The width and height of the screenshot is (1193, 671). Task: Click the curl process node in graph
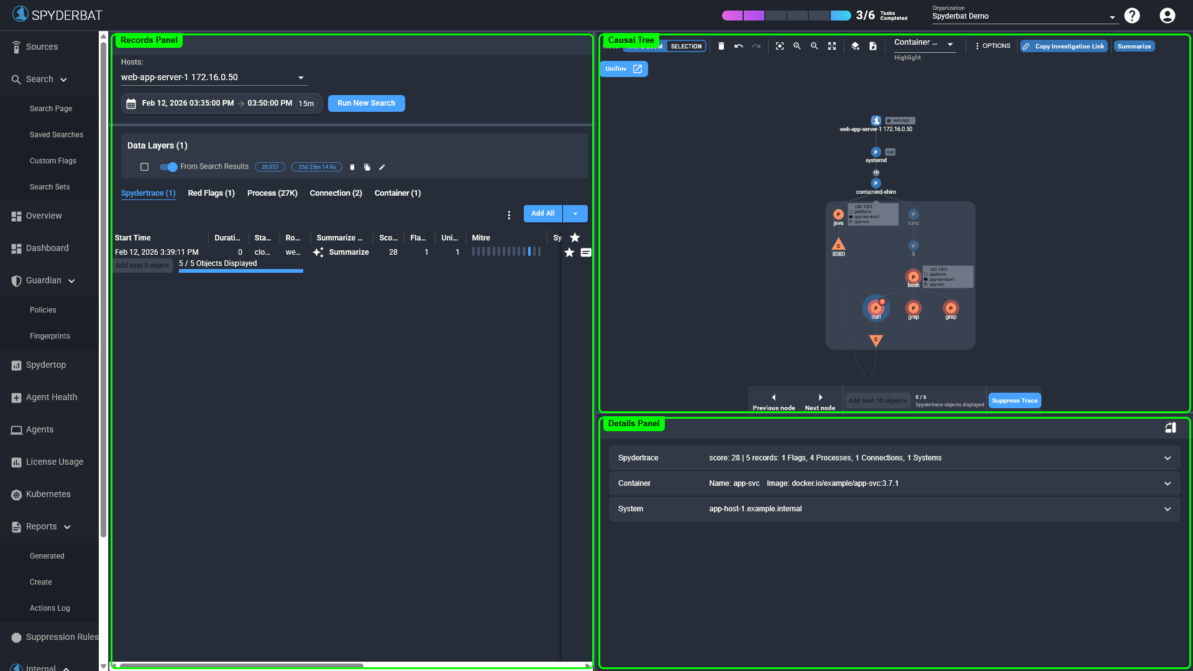pyautogui.click(x=875, y=308)
